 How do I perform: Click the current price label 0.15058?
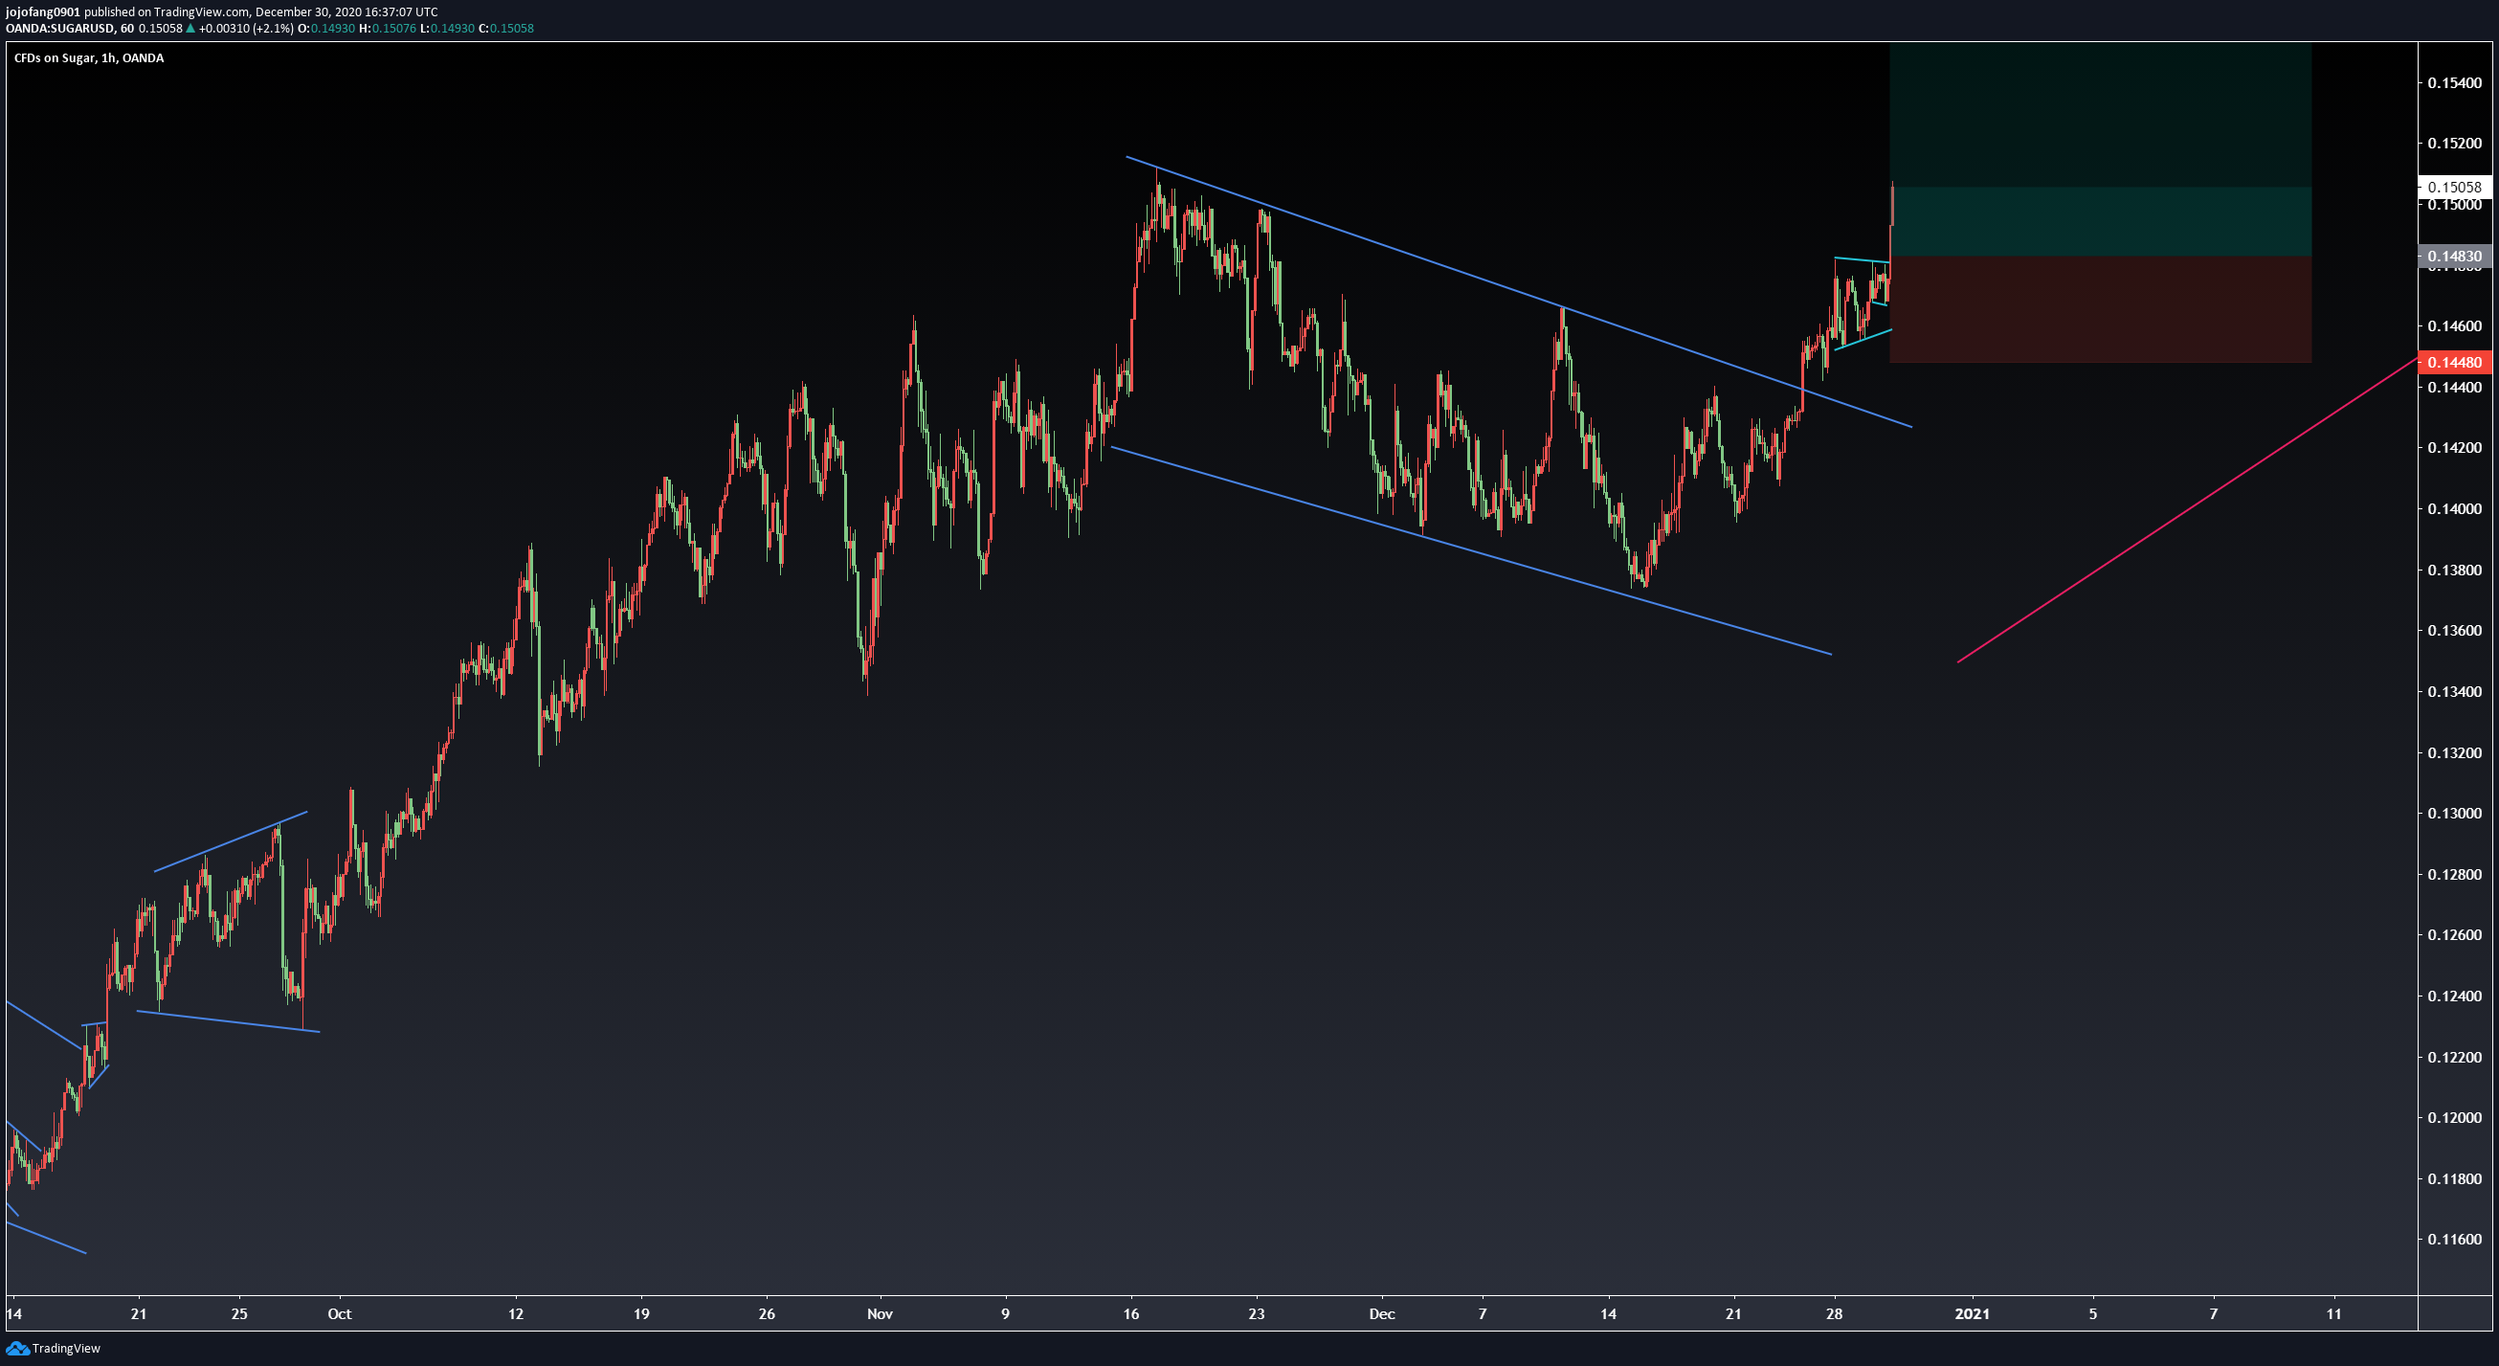pos(2454,188)
